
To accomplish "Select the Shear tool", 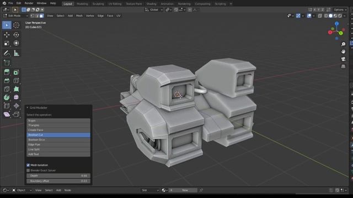I will point(7,114).
